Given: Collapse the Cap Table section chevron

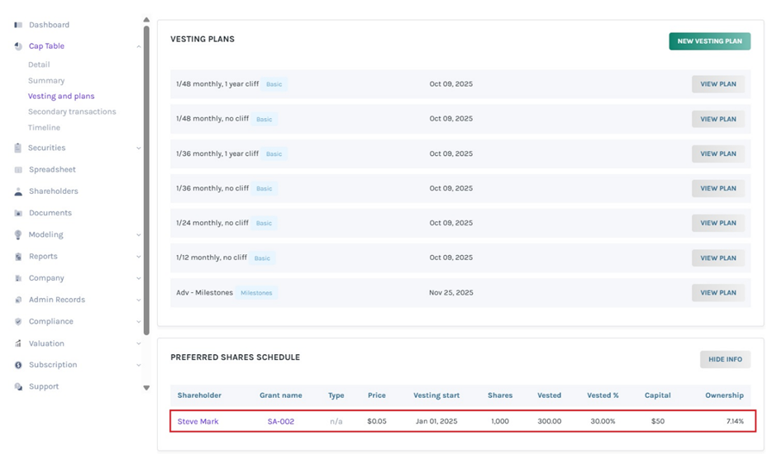Looking at the screenshot, I should (138, 46).
